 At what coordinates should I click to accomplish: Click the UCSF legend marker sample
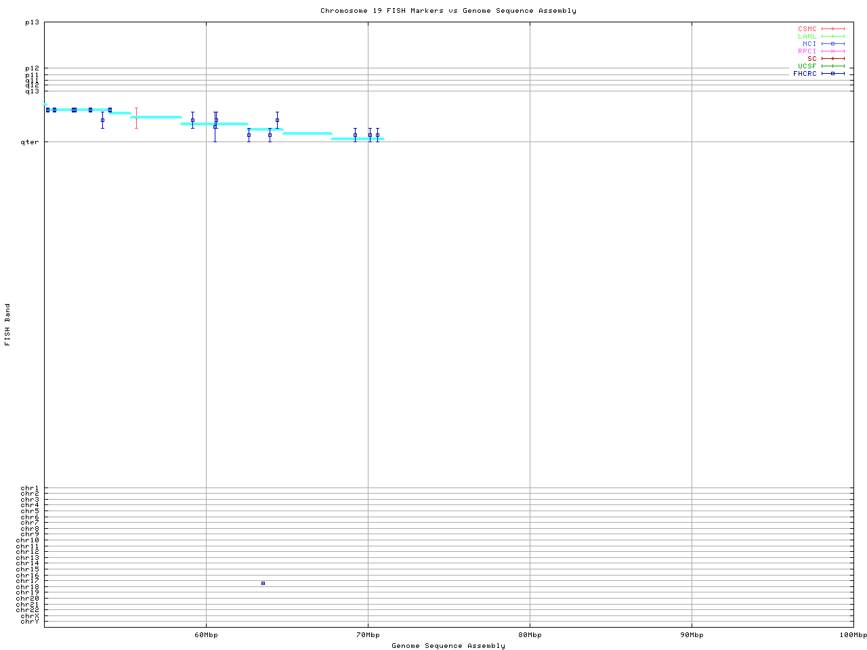coord(832,66)
